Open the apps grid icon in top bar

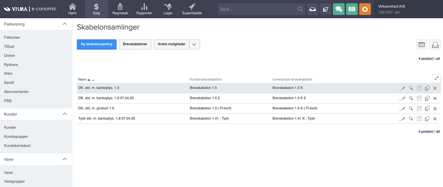click(x=326, y=9)
